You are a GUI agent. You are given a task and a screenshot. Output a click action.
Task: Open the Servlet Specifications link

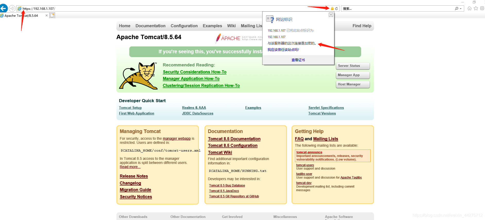click(326, 108)
